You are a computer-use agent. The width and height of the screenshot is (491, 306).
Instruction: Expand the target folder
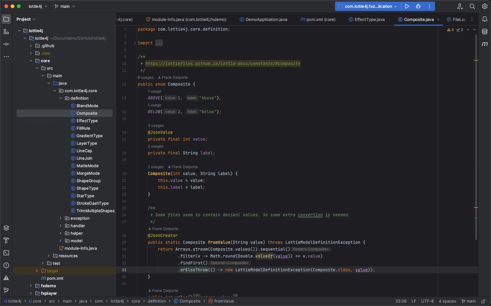click(37, 271)
